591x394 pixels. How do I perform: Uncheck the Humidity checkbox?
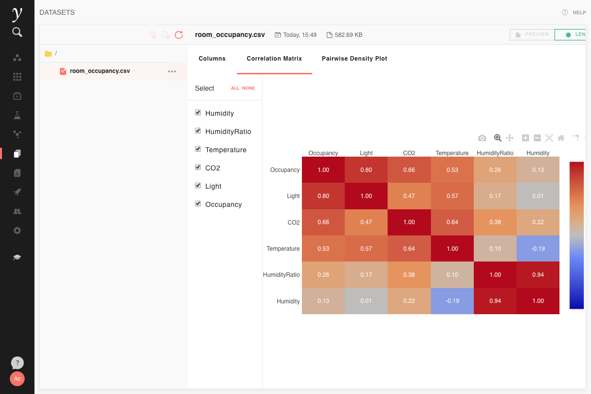(198, 113)
